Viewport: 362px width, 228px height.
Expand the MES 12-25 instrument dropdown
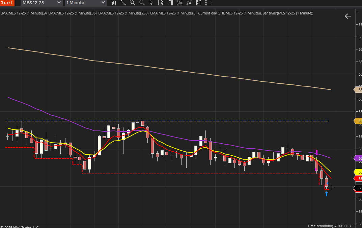click(x=41, y=3)
